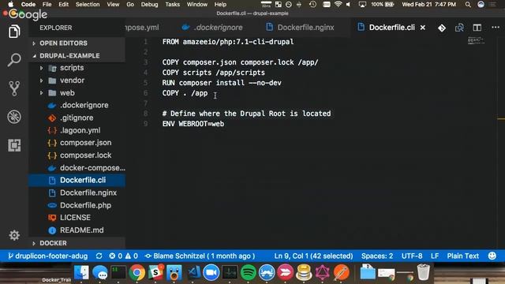Click the volume icon in menu bar
The height and width of the screenshot is (284, 505).
pos(348,5)
